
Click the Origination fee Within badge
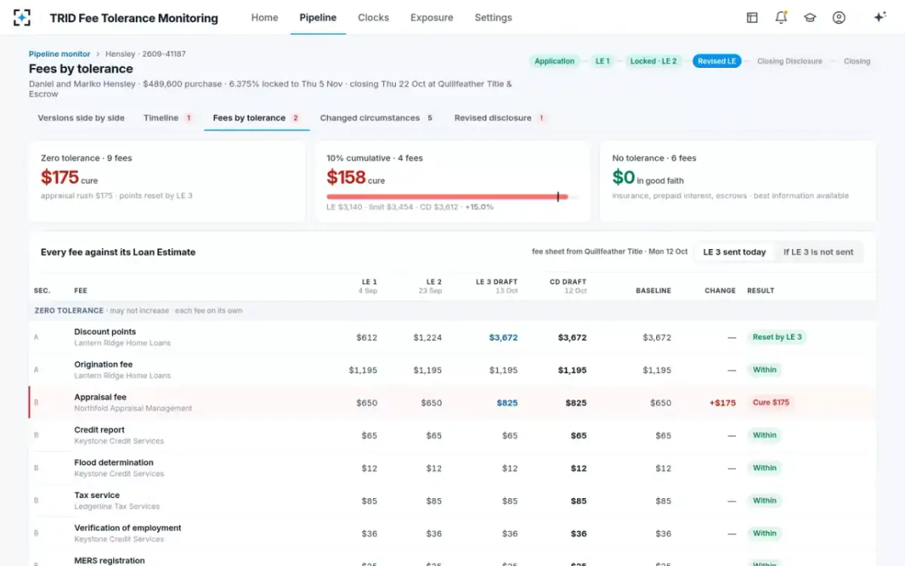[x=764, y=370]
